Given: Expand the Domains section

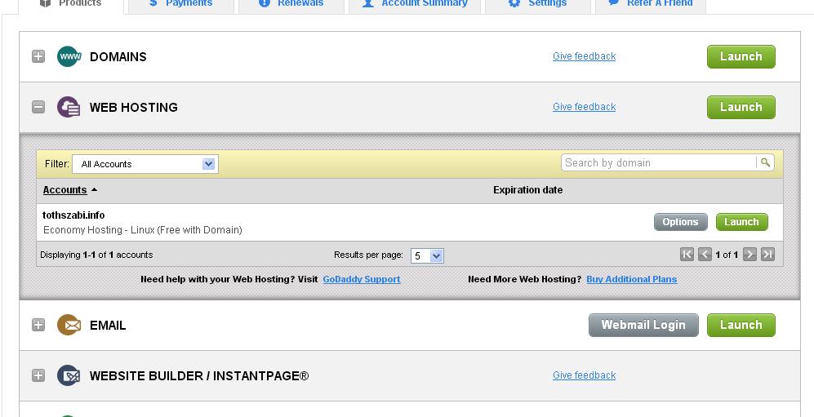Looking at the screenshot, I should tap(38, 56).
